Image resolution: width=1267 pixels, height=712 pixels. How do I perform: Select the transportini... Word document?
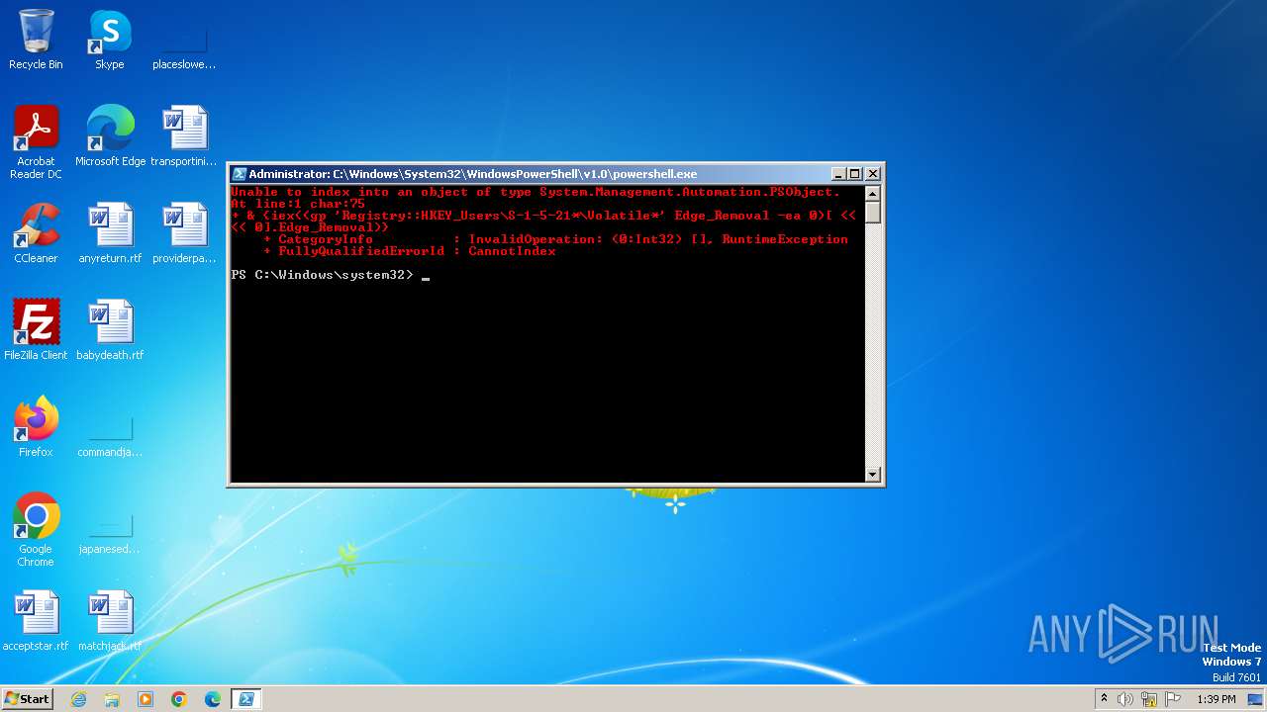point(184,136)
